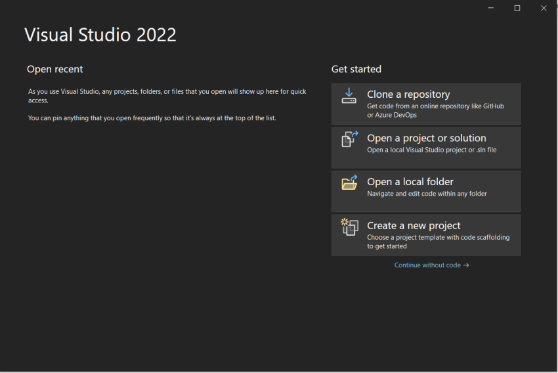Click the arrow beside Continue without code
558x373 pixels.
click(466, 265)
